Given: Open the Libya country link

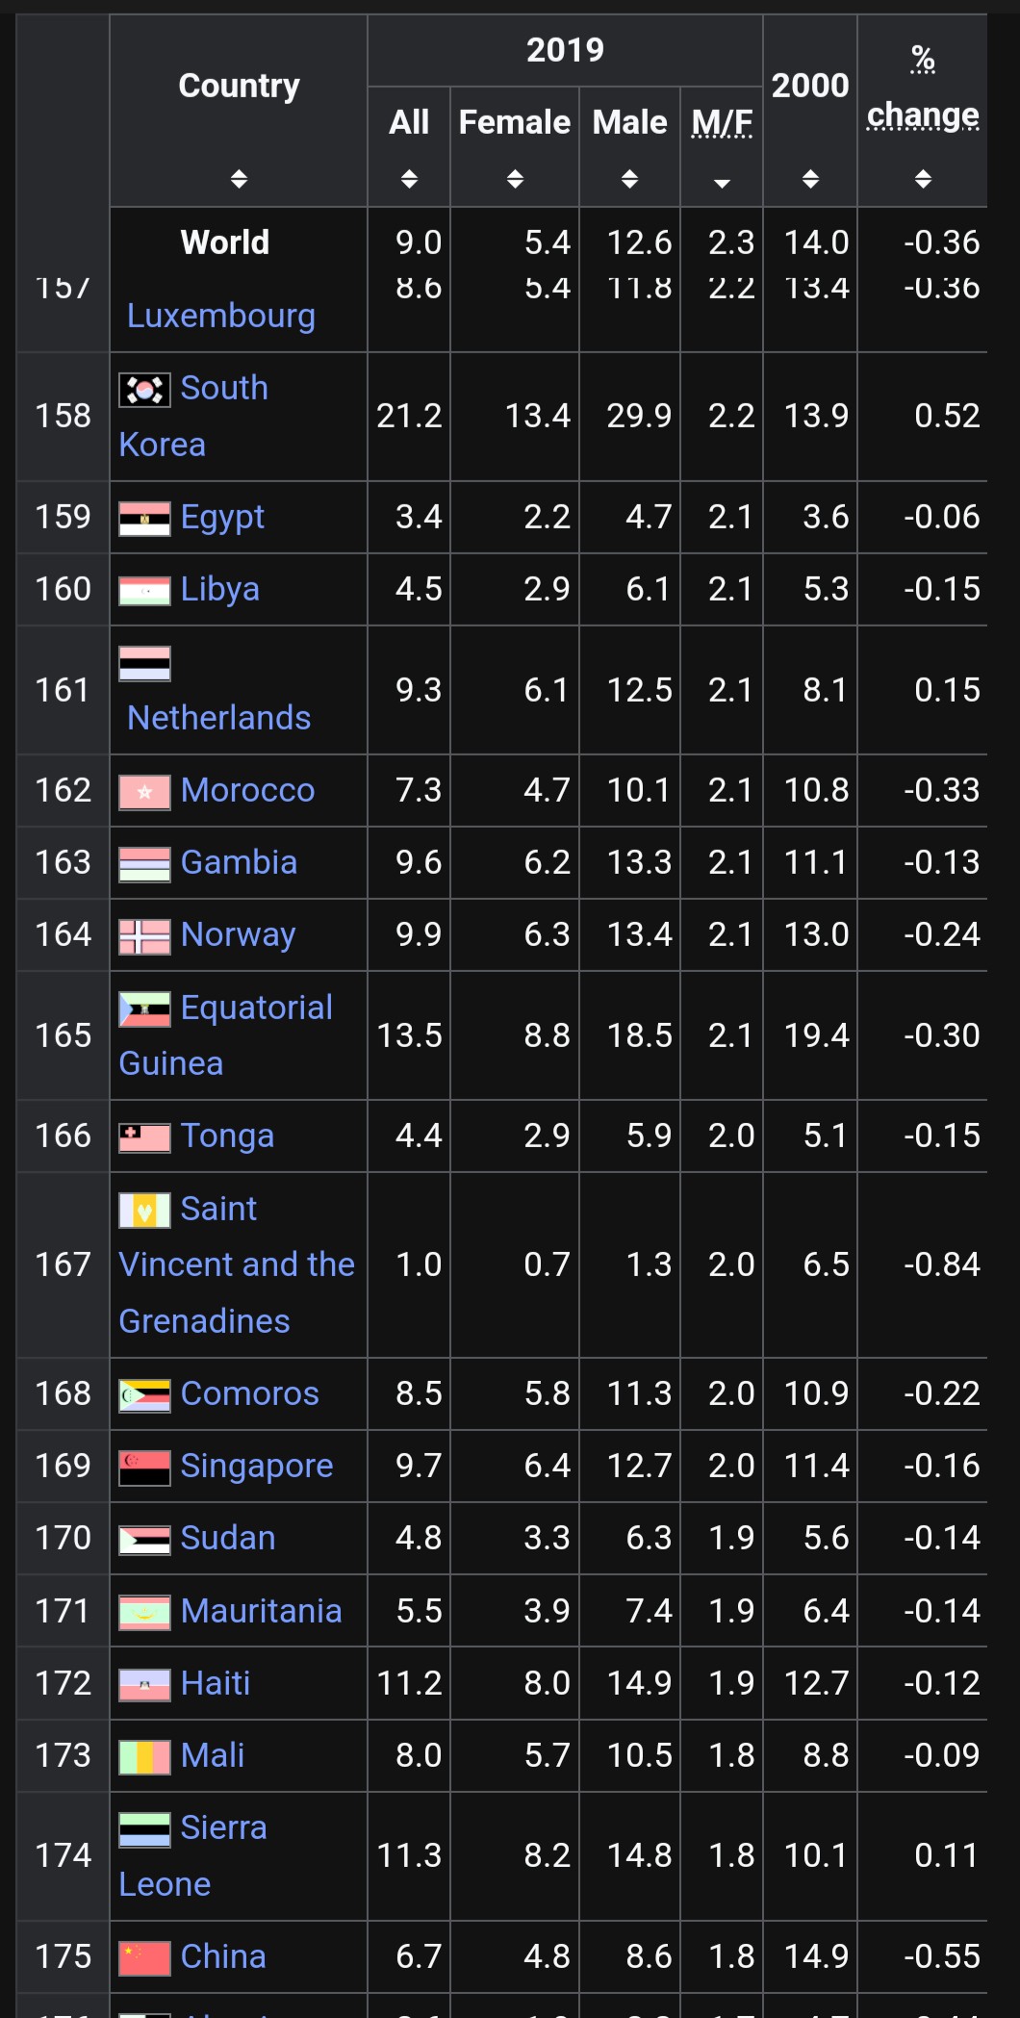Looking at the screenshot, I should click(x=220, y=589).
